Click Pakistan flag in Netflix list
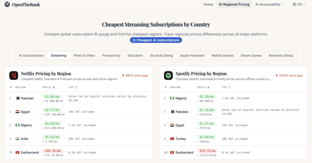 (18, 98)
